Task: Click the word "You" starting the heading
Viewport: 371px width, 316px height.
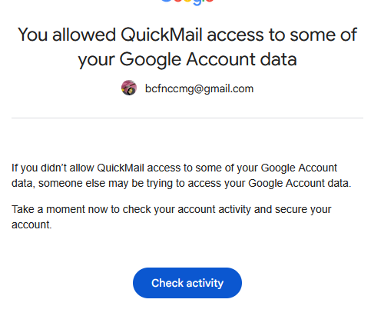Action: (33, 35)
